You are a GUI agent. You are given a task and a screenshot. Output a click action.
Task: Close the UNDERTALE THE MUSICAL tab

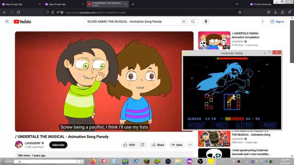tap(125, 4)
